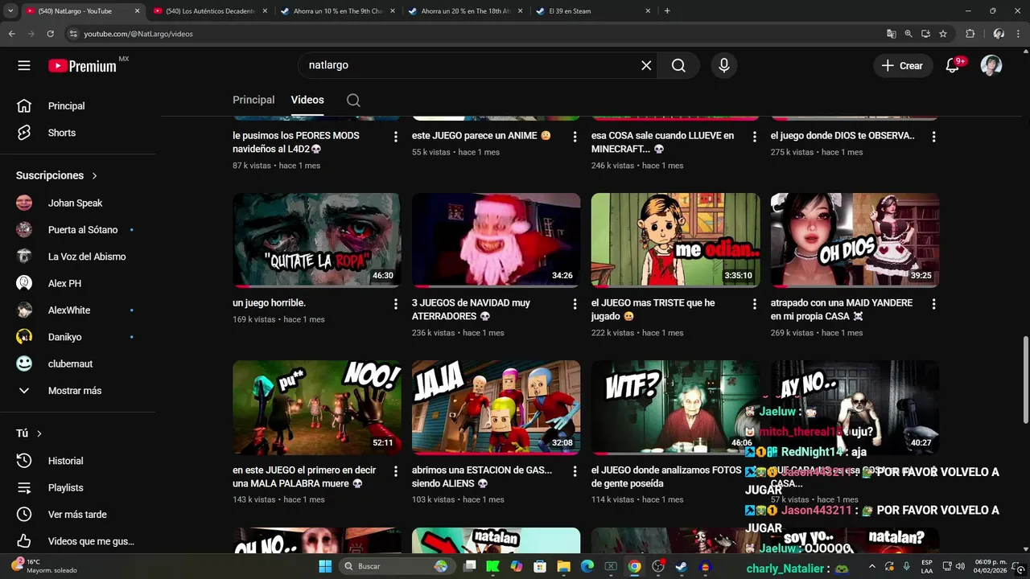Switch to 'El 39 en Steam' tab

click(593, 11)
